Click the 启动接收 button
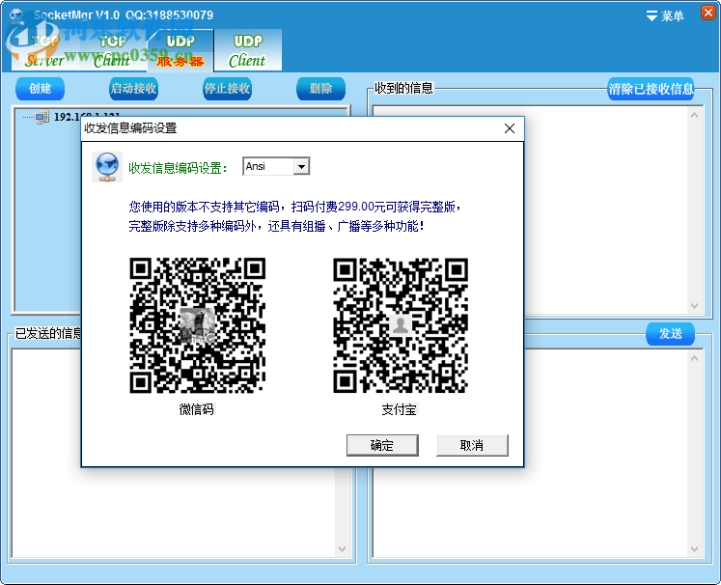This screenshot has width=721, height=585. [134, 88]
